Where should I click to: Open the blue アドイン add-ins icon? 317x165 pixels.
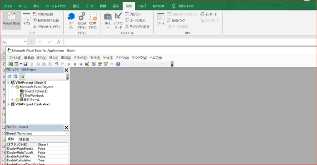coord(71,20)
